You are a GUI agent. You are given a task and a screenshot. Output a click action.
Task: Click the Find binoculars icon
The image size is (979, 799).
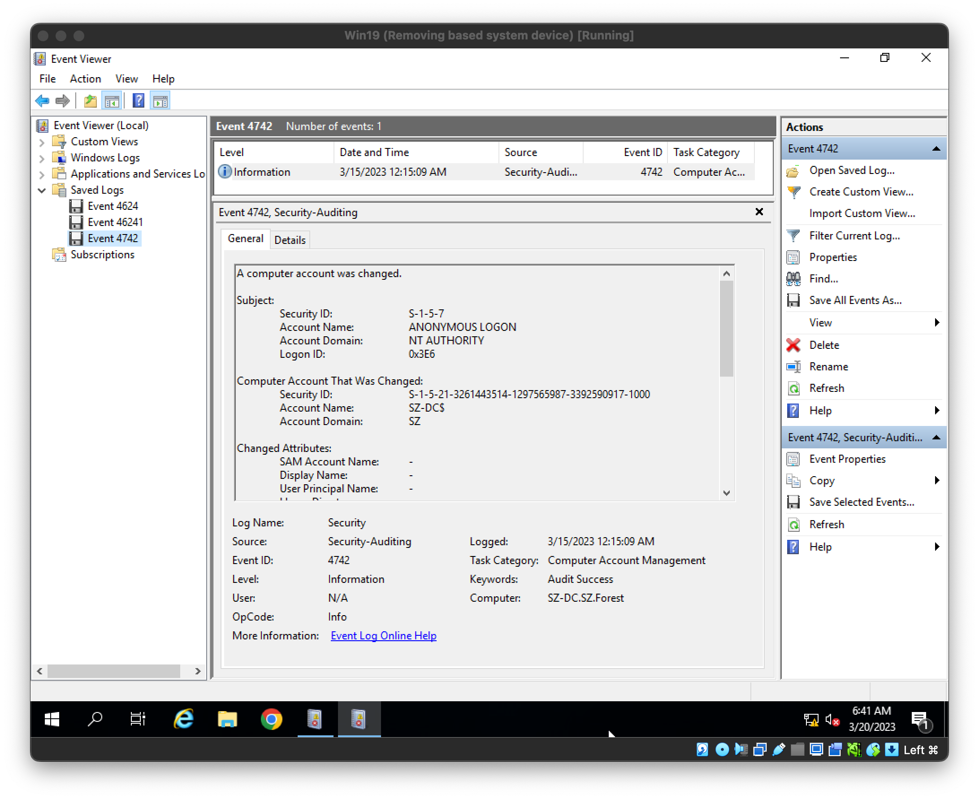click(x=793, y=279)
